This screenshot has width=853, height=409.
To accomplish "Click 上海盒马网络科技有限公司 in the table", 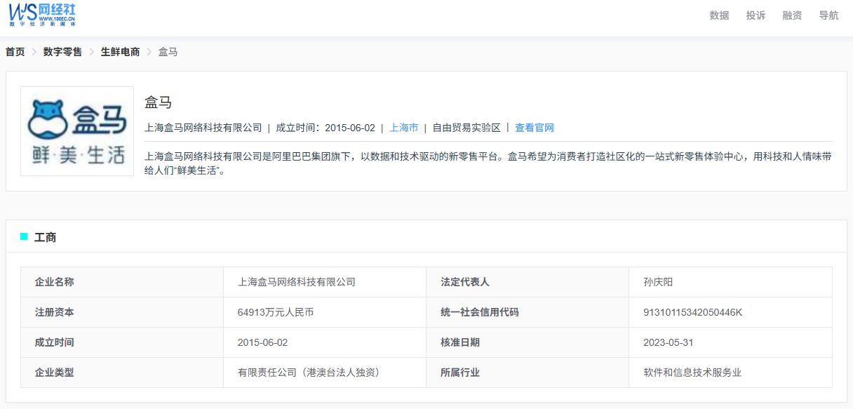I will coord(297,282).
